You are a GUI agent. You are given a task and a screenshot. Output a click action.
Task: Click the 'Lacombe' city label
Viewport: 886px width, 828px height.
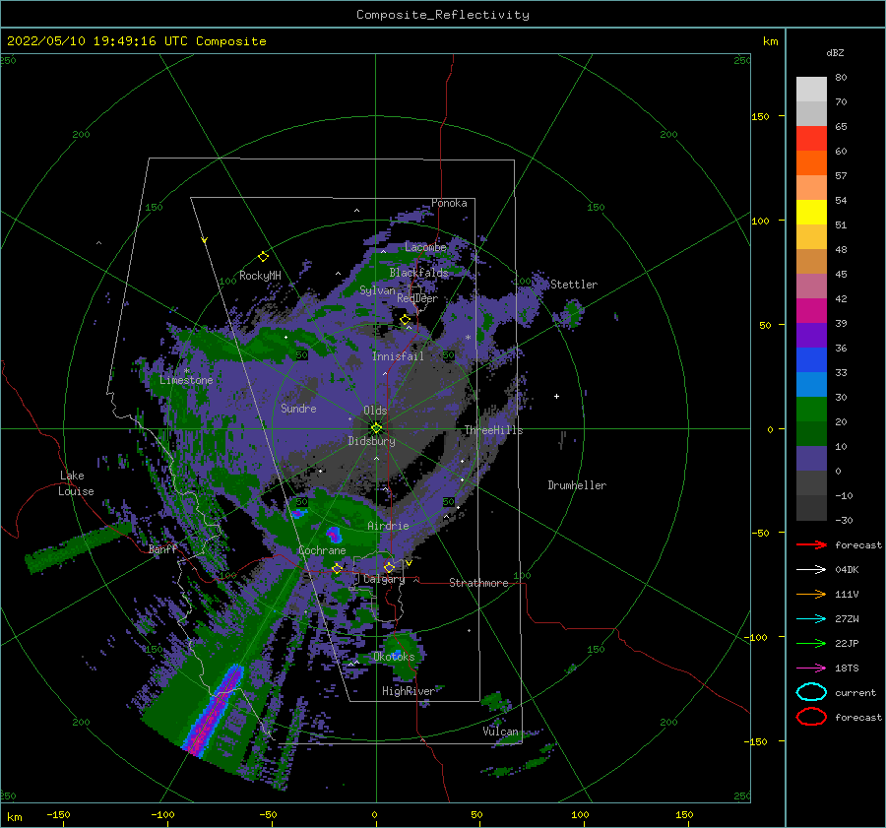[425, 247]
